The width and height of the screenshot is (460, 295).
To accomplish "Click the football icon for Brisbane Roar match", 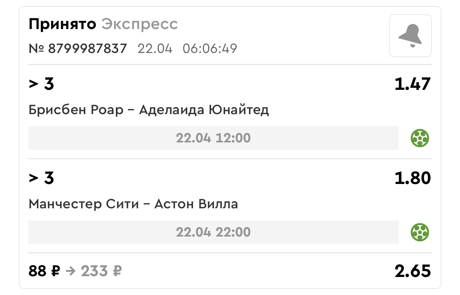I will 420,138.
